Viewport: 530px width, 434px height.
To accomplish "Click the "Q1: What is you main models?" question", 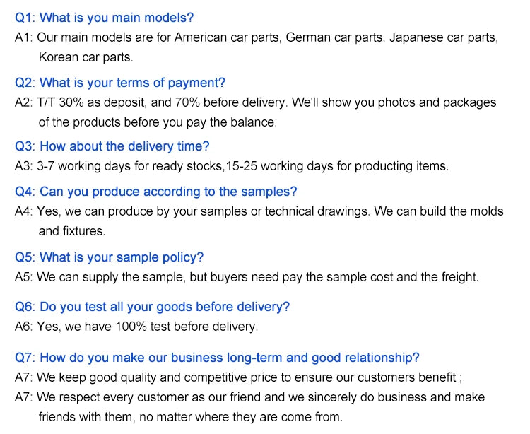I will point(104,17).
